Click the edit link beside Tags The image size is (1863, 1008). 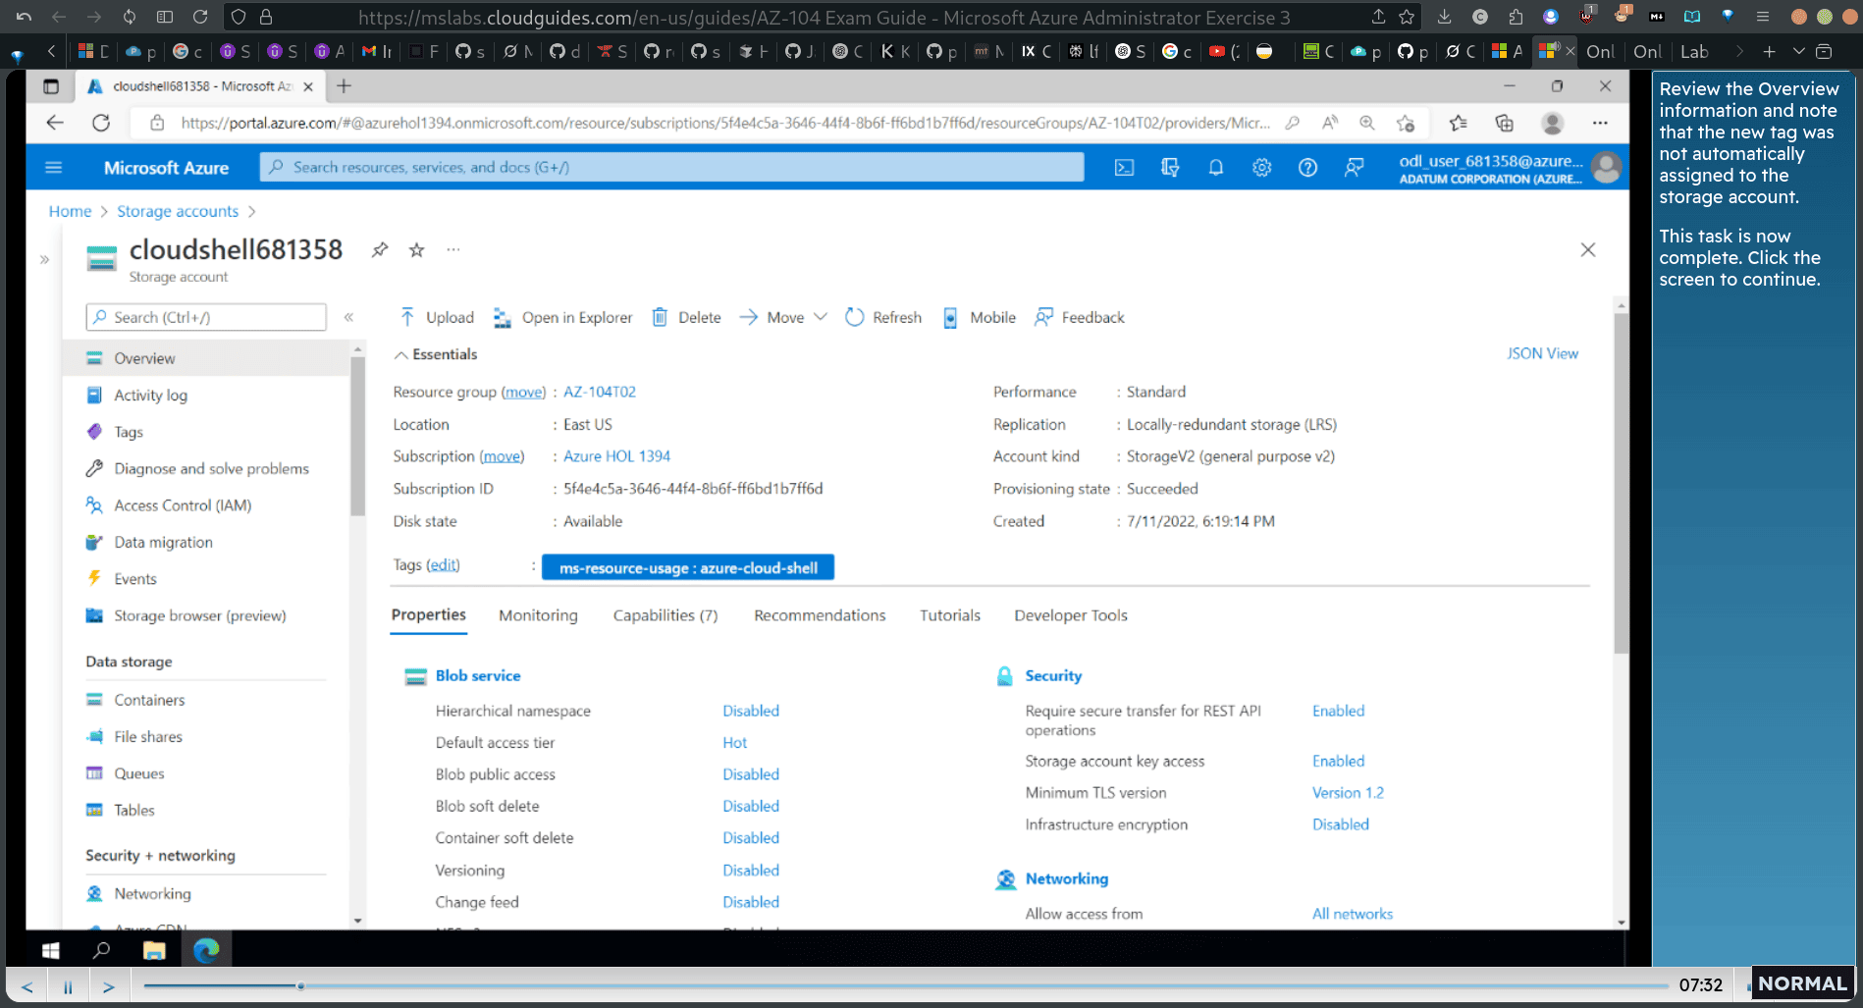pos(443,565)
